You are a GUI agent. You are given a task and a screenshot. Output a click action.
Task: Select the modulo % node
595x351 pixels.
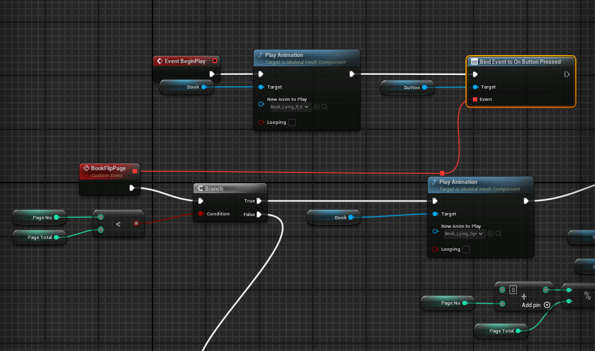579,296
